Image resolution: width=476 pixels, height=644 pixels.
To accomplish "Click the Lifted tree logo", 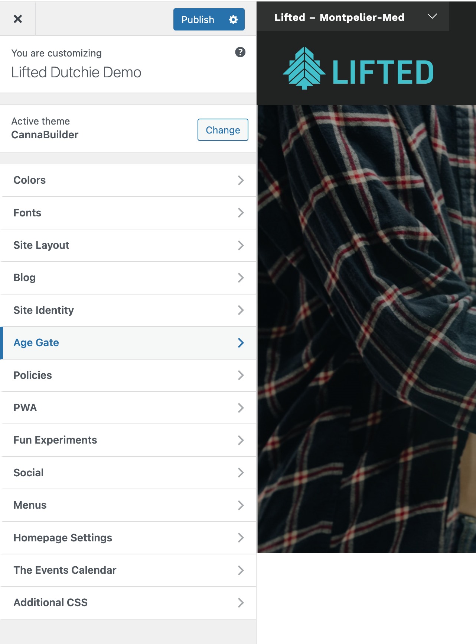I will (x=358, y=69).
